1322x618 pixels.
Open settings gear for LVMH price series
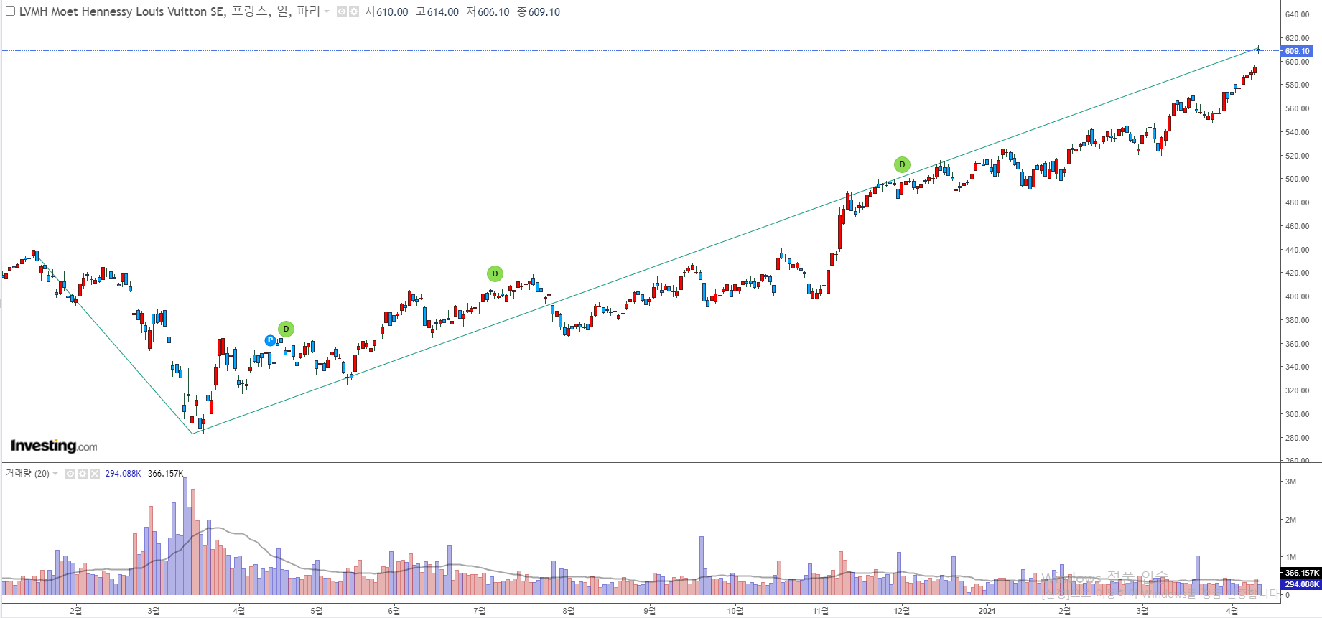354,12
